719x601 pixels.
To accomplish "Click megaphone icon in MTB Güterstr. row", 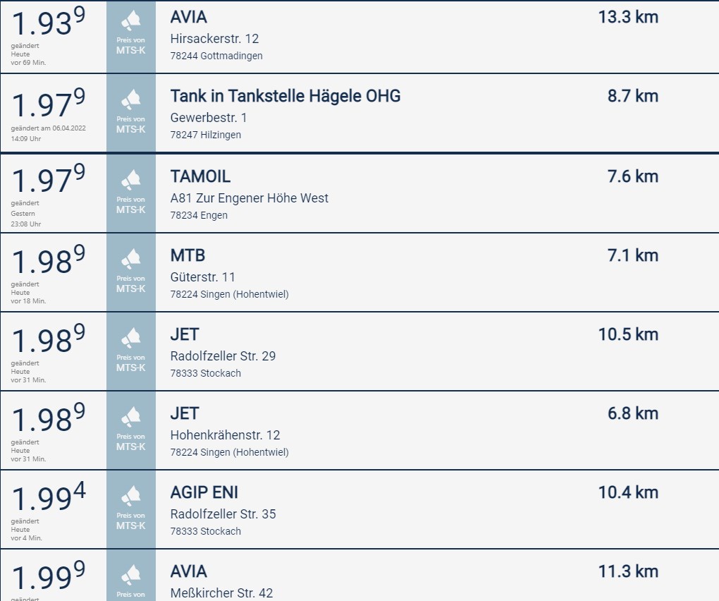I will click(x=130, y=259).
